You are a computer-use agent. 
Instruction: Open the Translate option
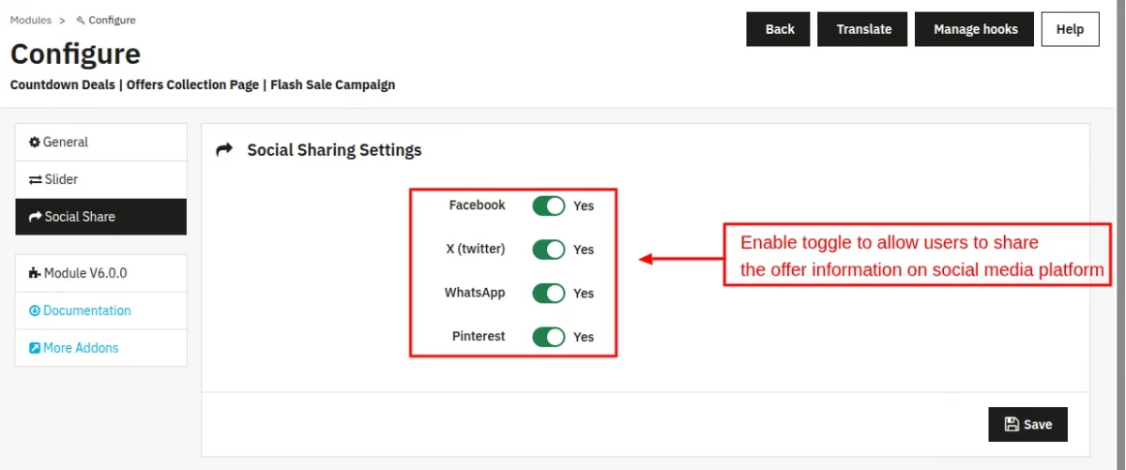point(863,29)
